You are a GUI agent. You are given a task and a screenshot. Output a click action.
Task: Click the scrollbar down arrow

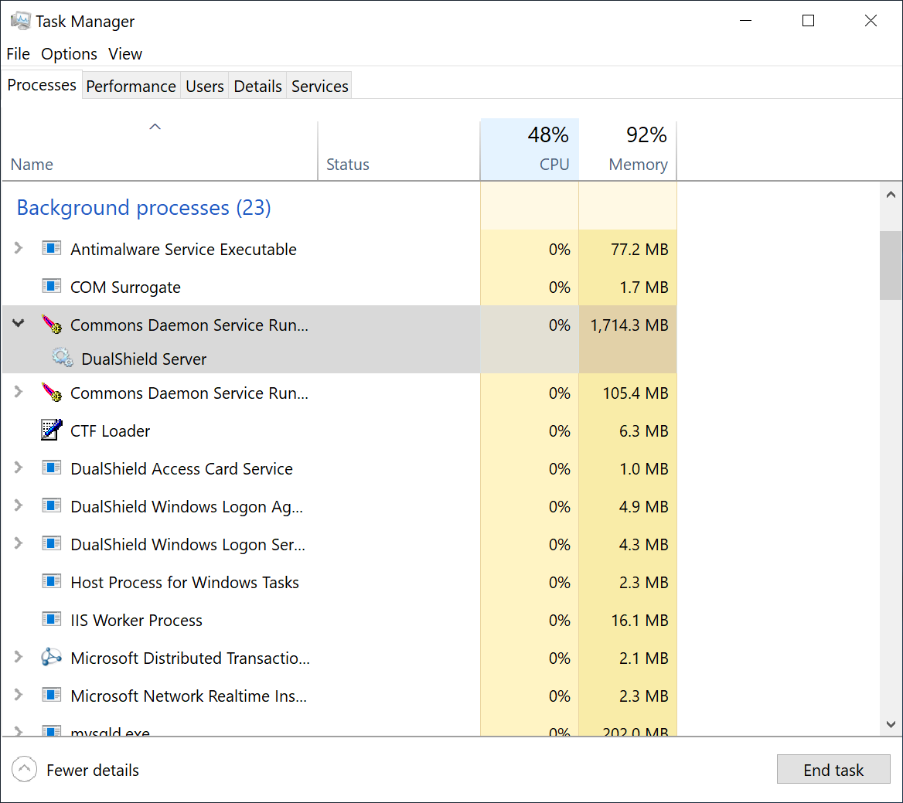coord(891,724)
